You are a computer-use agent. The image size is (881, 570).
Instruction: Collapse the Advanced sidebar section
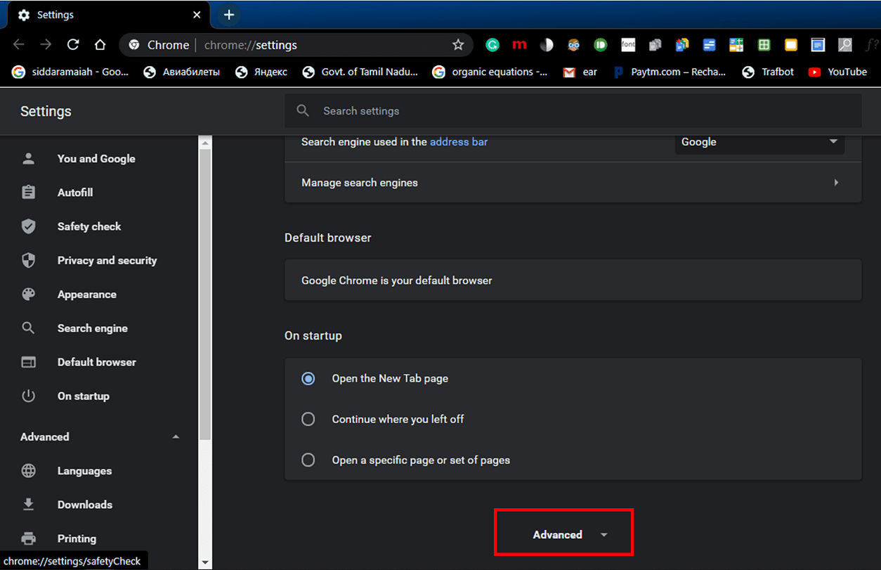[176, 436]
